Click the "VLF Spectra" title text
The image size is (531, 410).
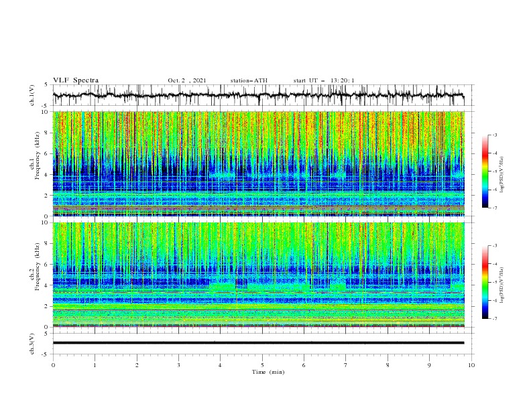click(76, 80)
